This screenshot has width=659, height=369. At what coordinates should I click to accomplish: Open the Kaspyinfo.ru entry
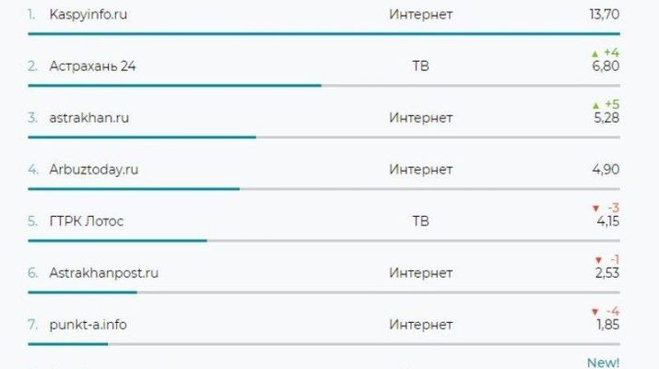[88, 15]
